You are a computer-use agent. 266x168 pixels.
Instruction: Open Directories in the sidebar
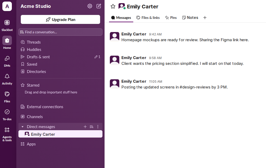(x=60, y=71)
